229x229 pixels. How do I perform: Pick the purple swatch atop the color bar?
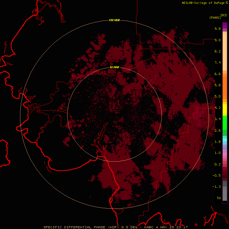[225, 25]
